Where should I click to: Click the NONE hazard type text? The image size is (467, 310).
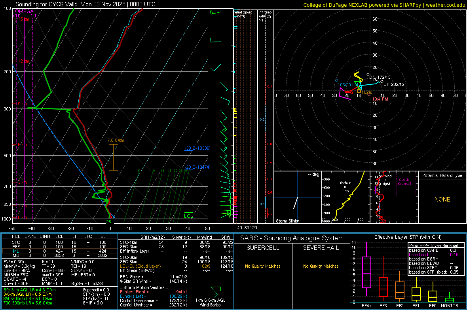click(x=442, y=200)
